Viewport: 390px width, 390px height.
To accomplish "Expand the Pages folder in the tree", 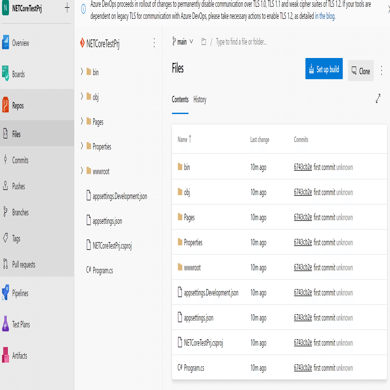I will (82, 121).
